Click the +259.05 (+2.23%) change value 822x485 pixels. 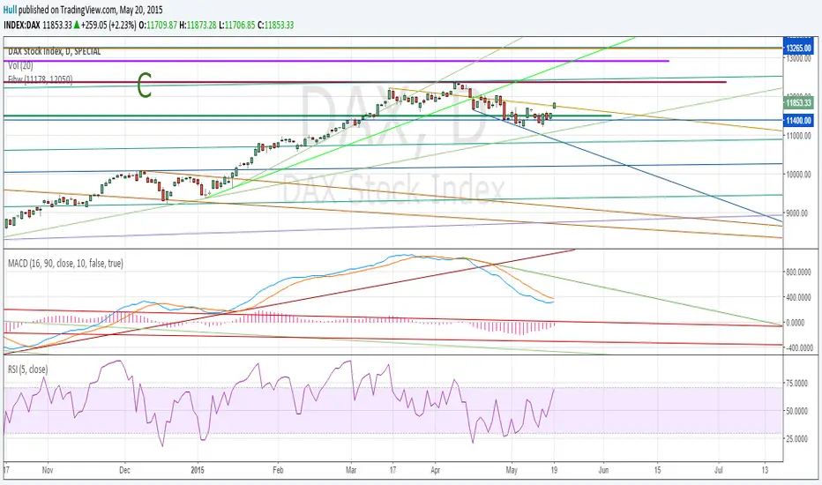(109, 25)
